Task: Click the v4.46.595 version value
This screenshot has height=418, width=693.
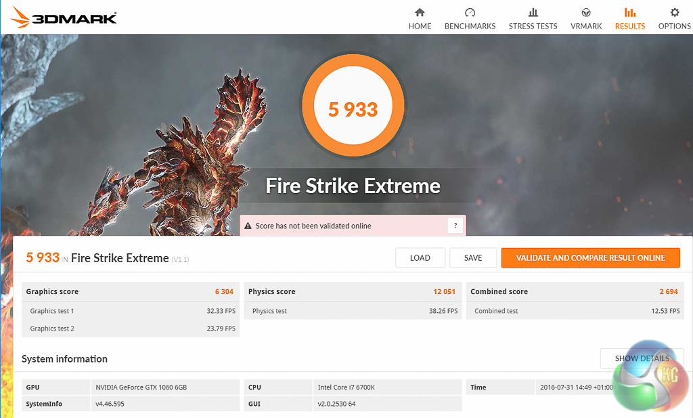Action: pyautogui.click(x=110, y=404)
